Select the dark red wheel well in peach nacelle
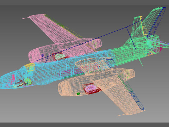The image size is (169, 127). [x=92, y=89]
